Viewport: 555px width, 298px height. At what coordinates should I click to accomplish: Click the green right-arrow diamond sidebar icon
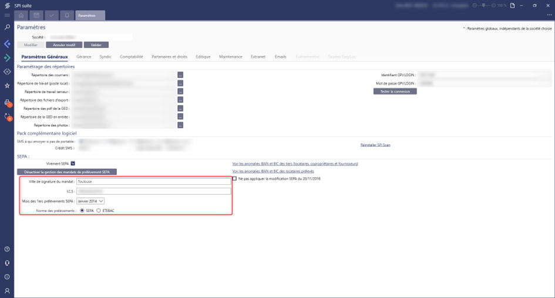tap(7, 57)
